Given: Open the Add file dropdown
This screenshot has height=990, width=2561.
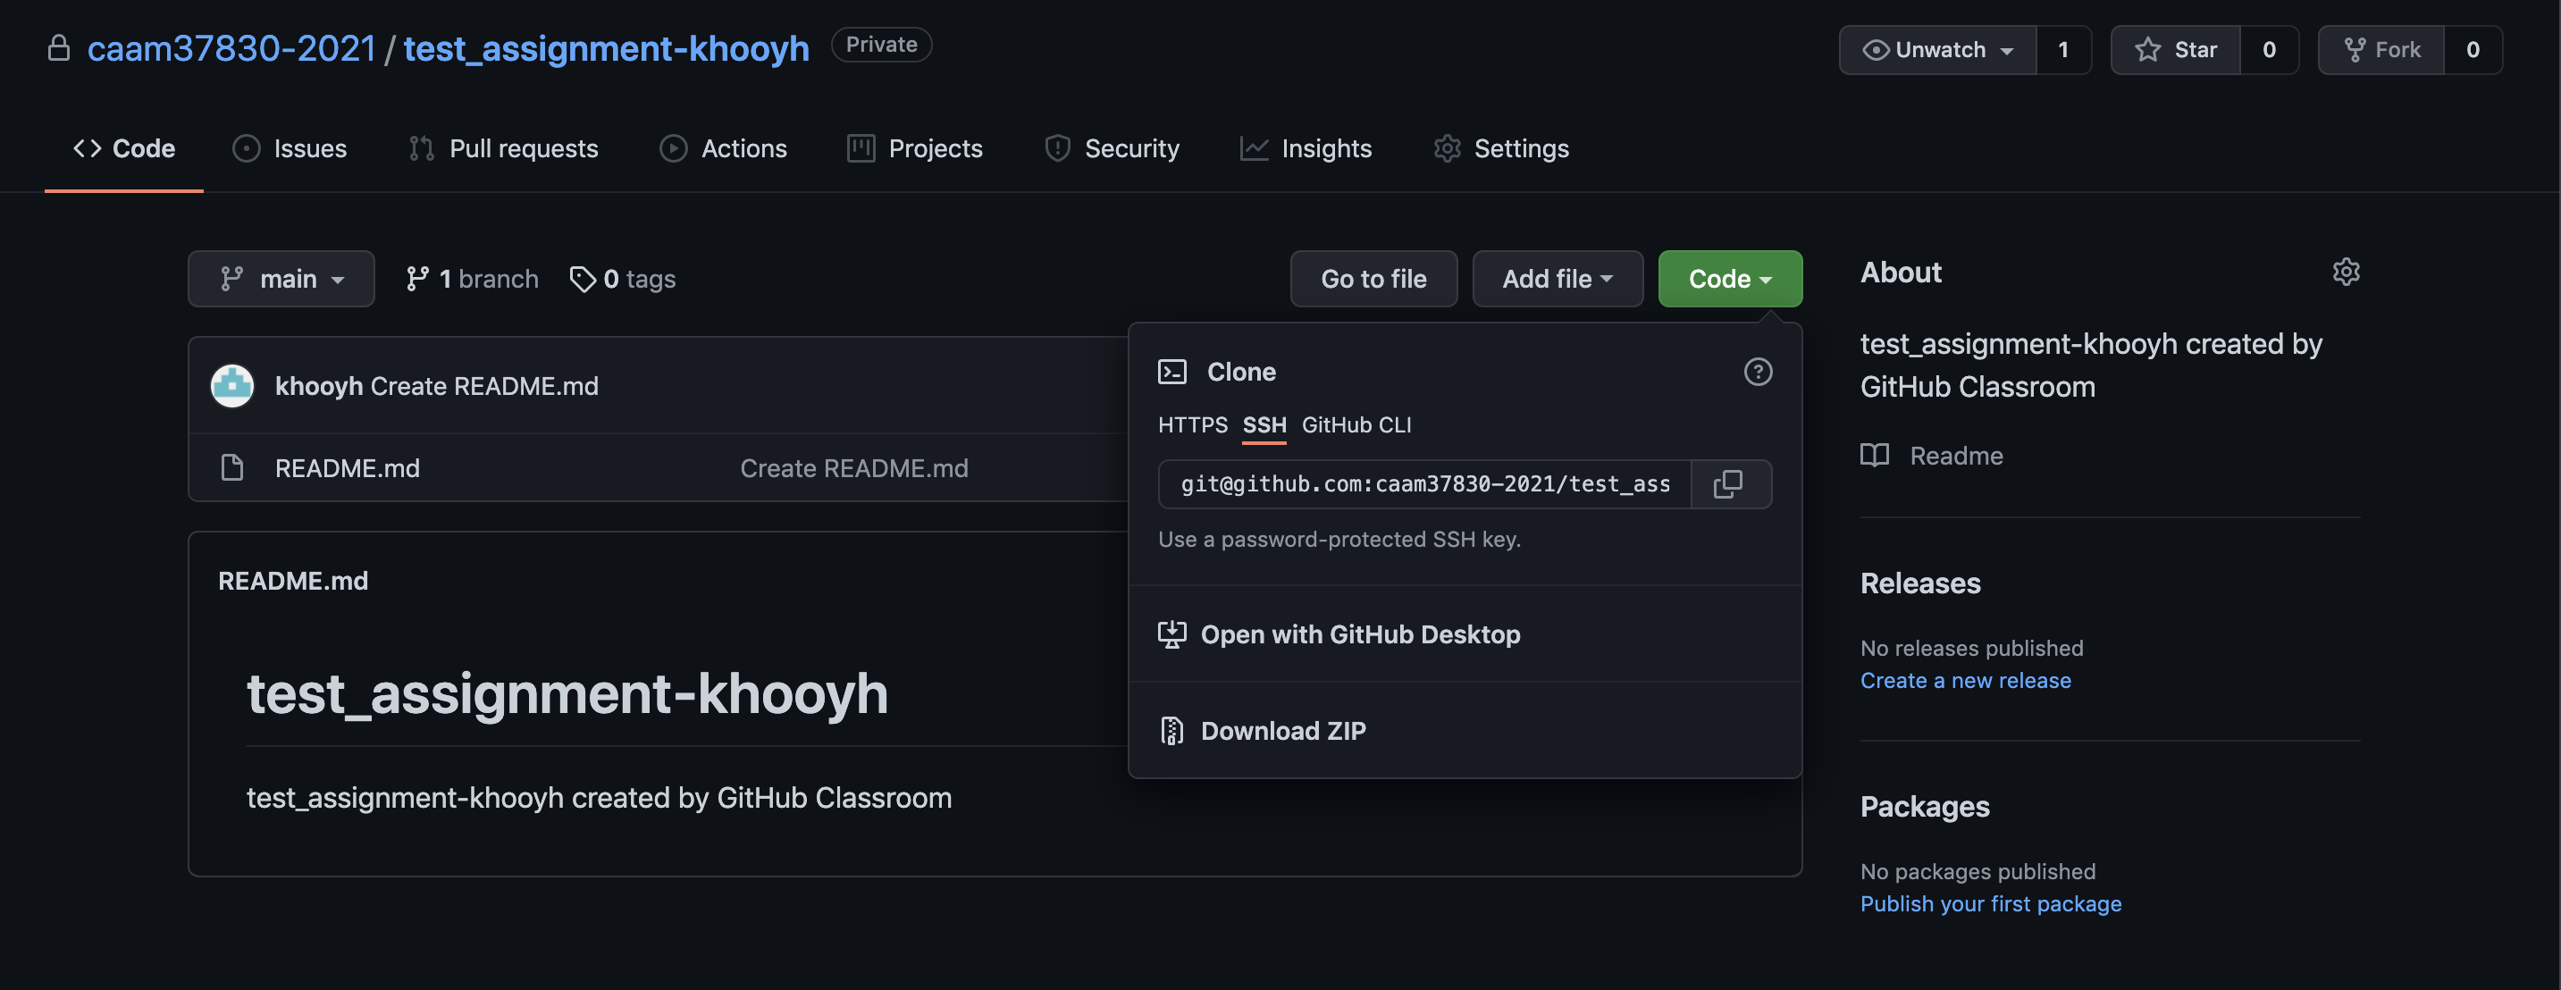Looking at the screenshot, I should (1556, 278).
